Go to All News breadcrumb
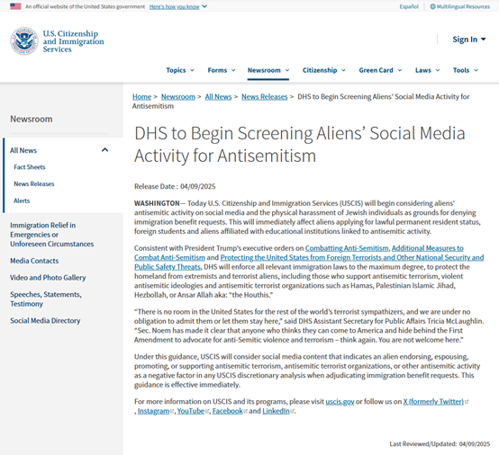 pos(218,96)
